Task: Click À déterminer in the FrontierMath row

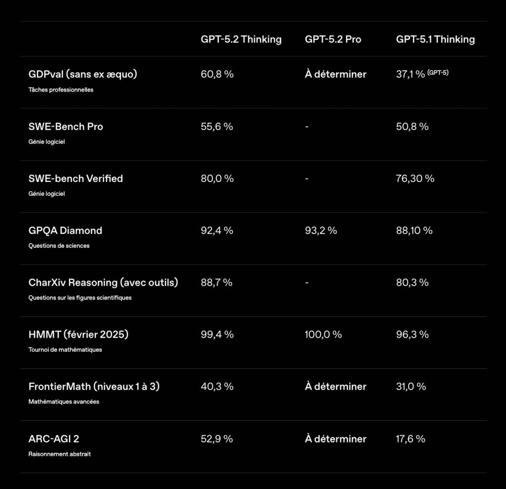Action: [x=336, y=387]
